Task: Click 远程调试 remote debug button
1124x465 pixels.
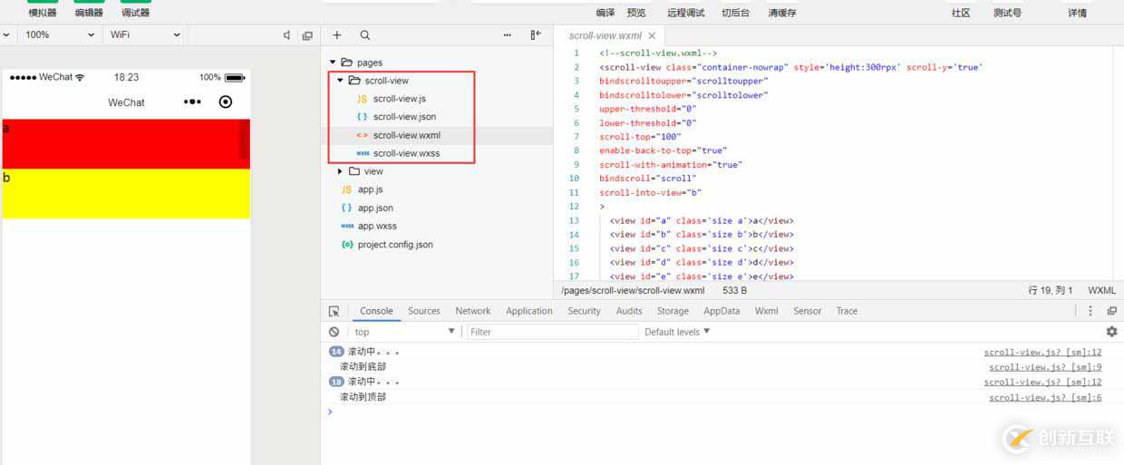Action: [x=685, y=13]
